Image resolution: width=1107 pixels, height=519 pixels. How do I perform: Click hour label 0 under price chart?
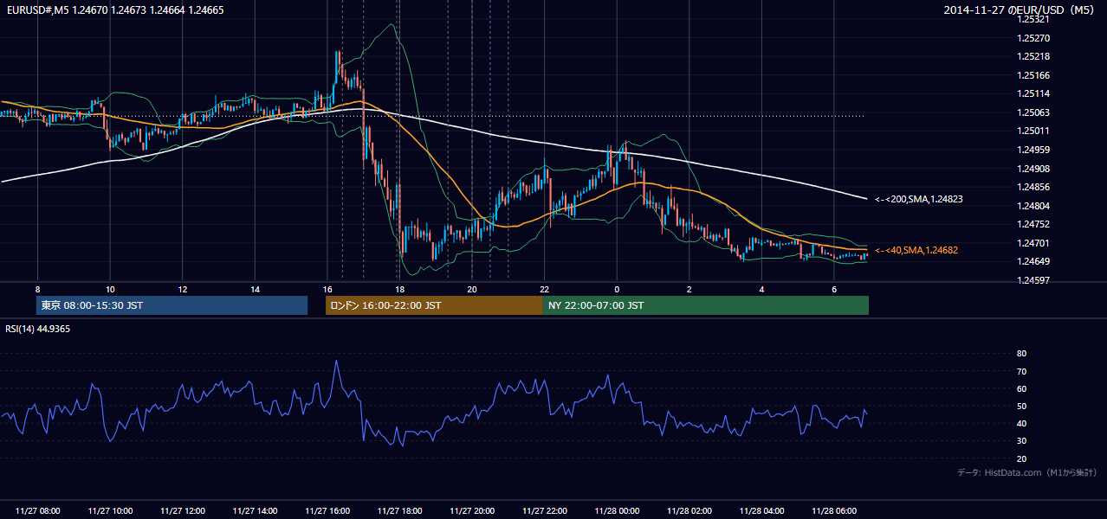pyautogui.click(x=617, y=289)
